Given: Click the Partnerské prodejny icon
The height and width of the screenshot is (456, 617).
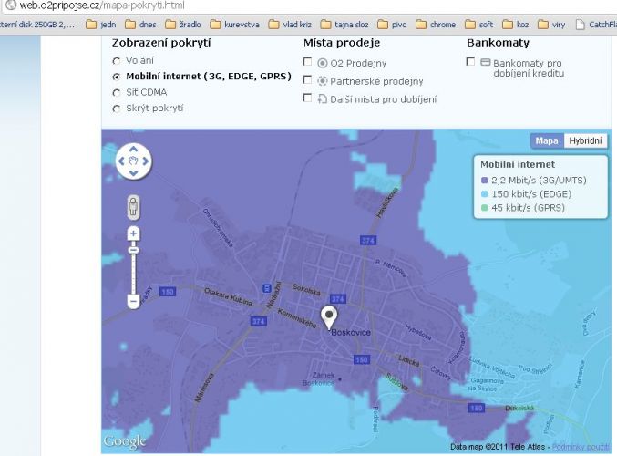Looking at the screenshot, I should pyautogui.click(x=323, y=81).
